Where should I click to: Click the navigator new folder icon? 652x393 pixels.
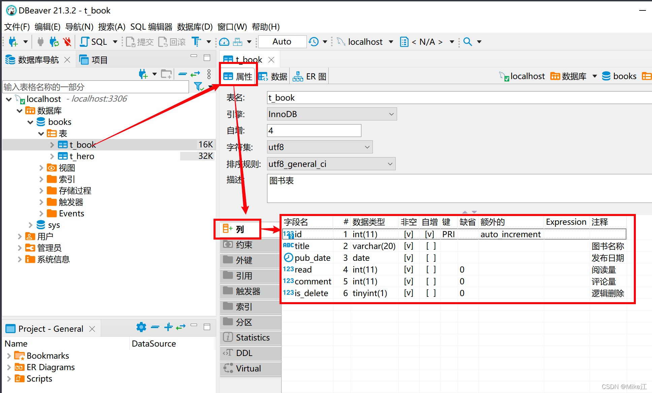point(166,74)
